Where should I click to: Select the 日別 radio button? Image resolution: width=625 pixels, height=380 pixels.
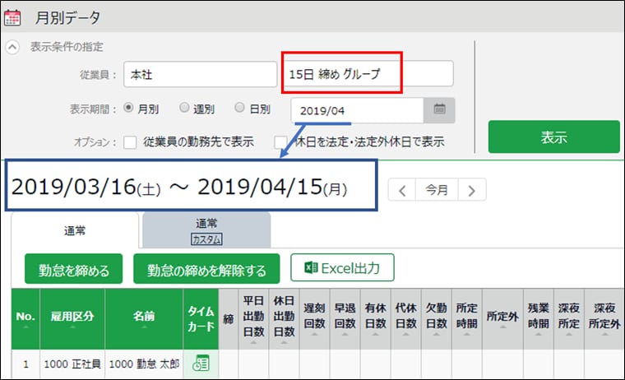point(239,107)
